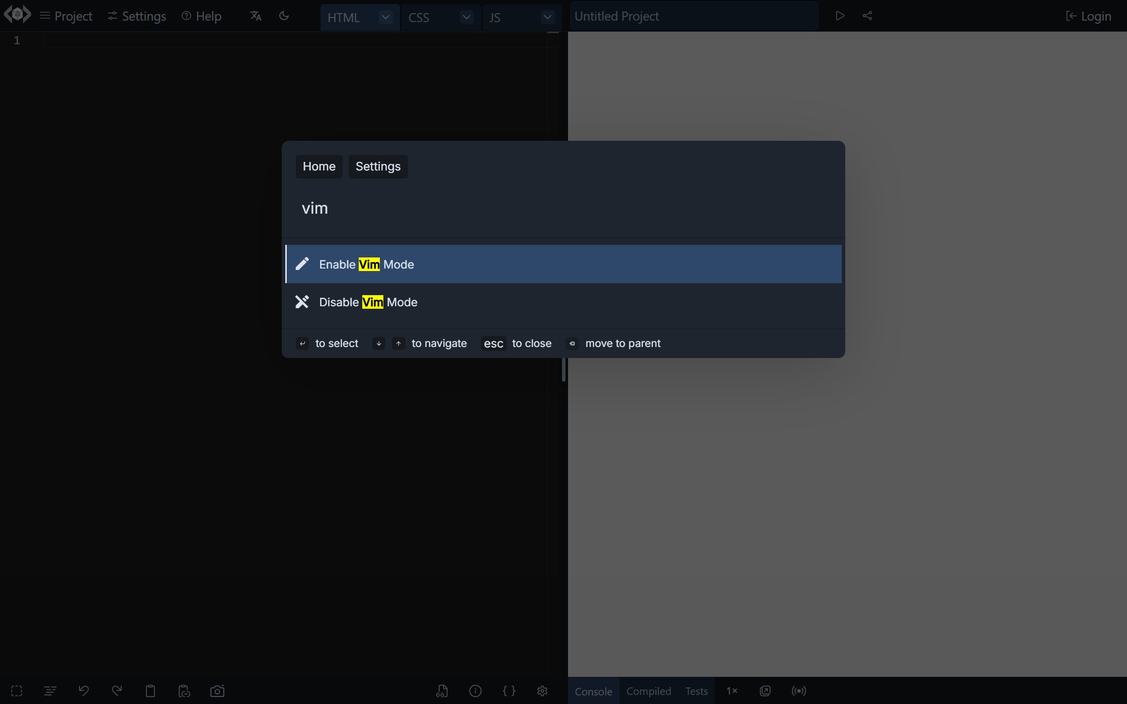Image resolution: width=1127 pixels, height=704 pixels.
Task: Open the live broadcast preview icon
Action: tap(799, 691)
